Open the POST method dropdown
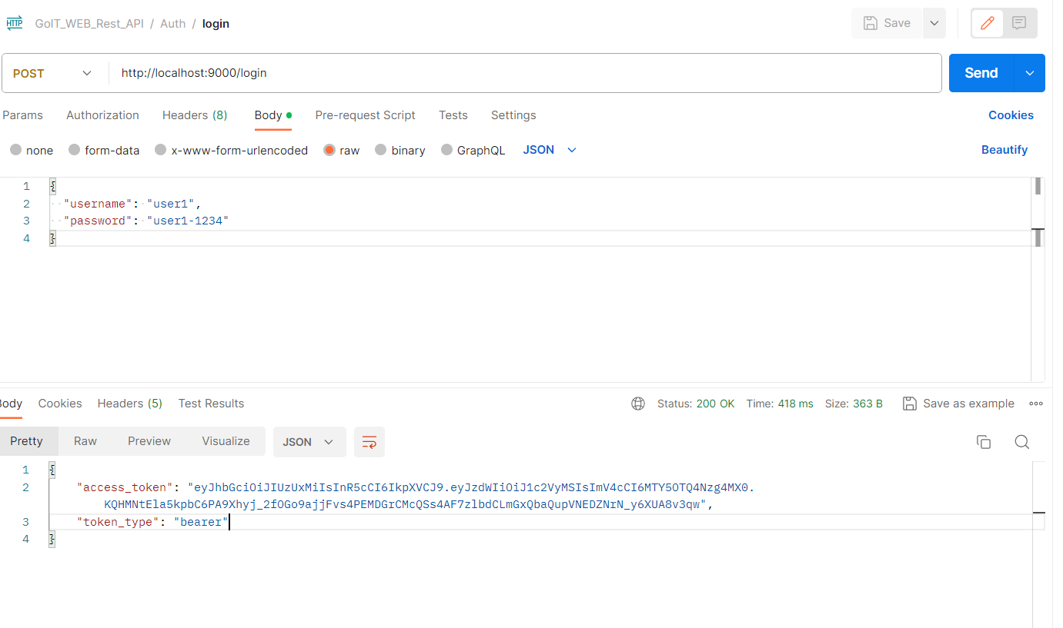This screenshot has width=1063, height=628. [x=52, y=73]
